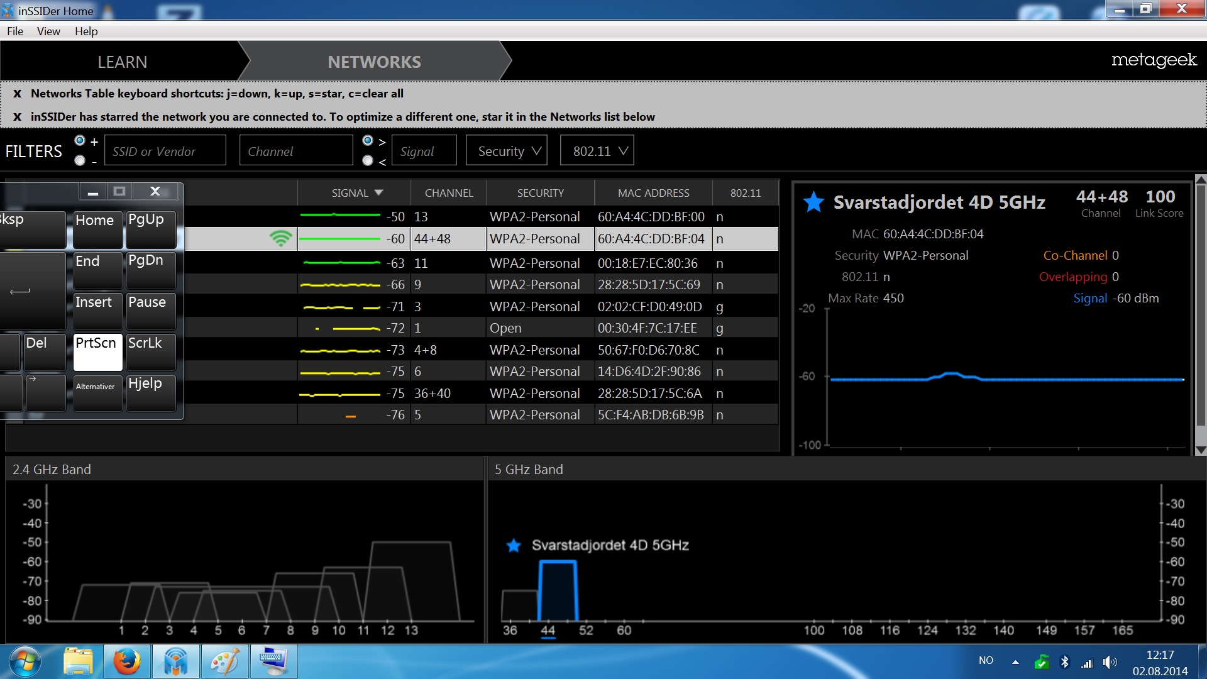This screenshot has height=679, width=1207.
Task: Switch to the NETWORKS tab
Action: (375, 62)
